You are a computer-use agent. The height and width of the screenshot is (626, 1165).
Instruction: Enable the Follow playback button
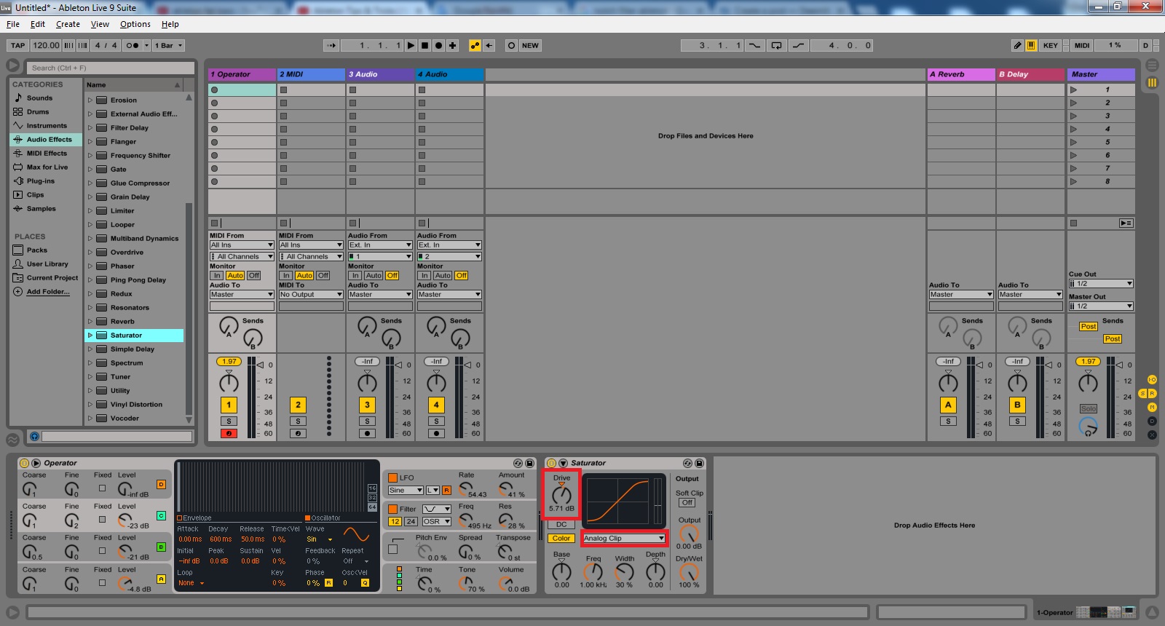[x=331, y=45]
